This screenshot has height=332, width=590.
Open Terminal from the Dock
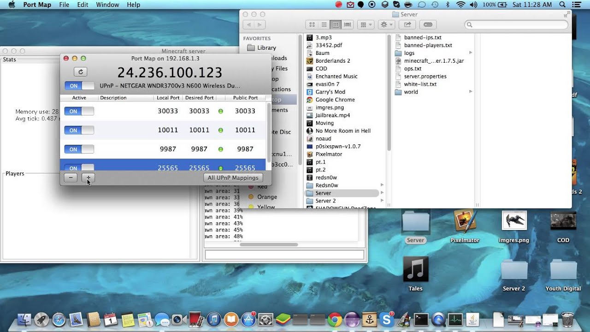click(x=421, y=320)
